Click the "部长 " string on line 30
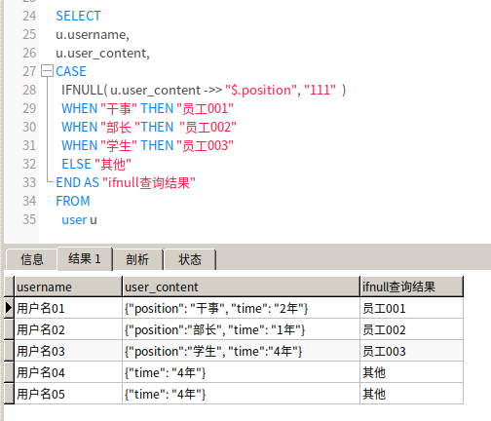The image size is (491, 421). pos(120,127)
